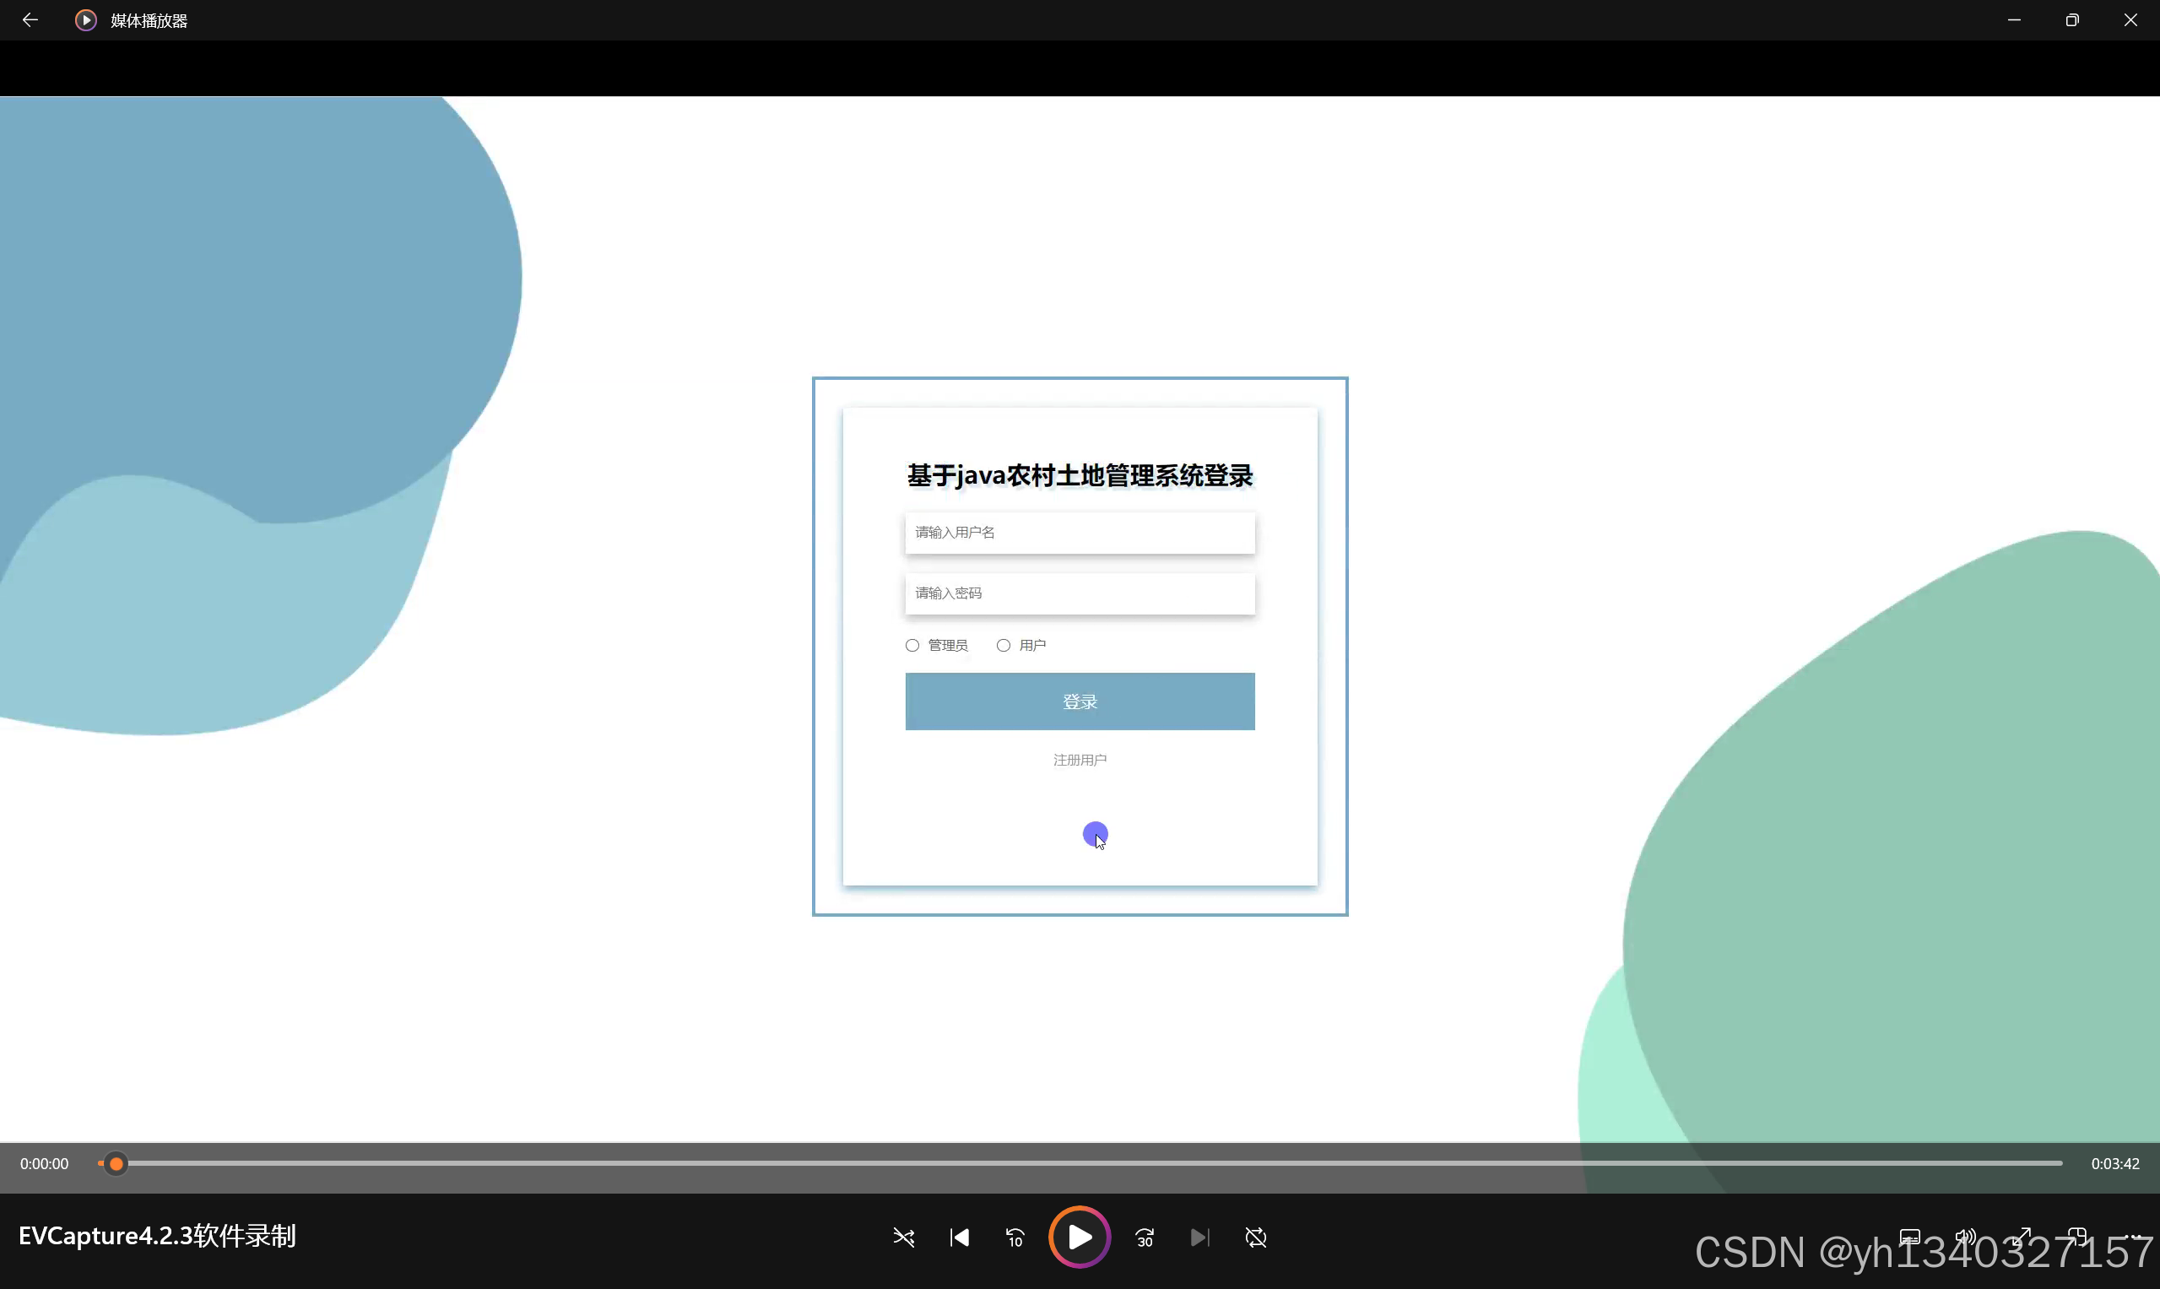The height and width of the screenshot is (1289, 2160).
Task: Skip back 10 seconds
Action: [x=1015, y=1237]
